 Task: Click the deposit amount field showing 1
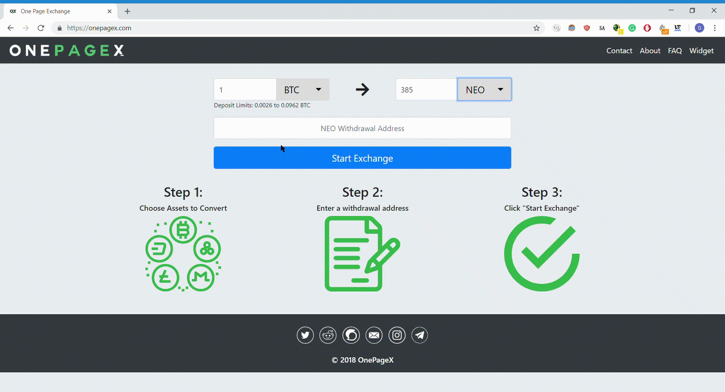coord(245,89)
